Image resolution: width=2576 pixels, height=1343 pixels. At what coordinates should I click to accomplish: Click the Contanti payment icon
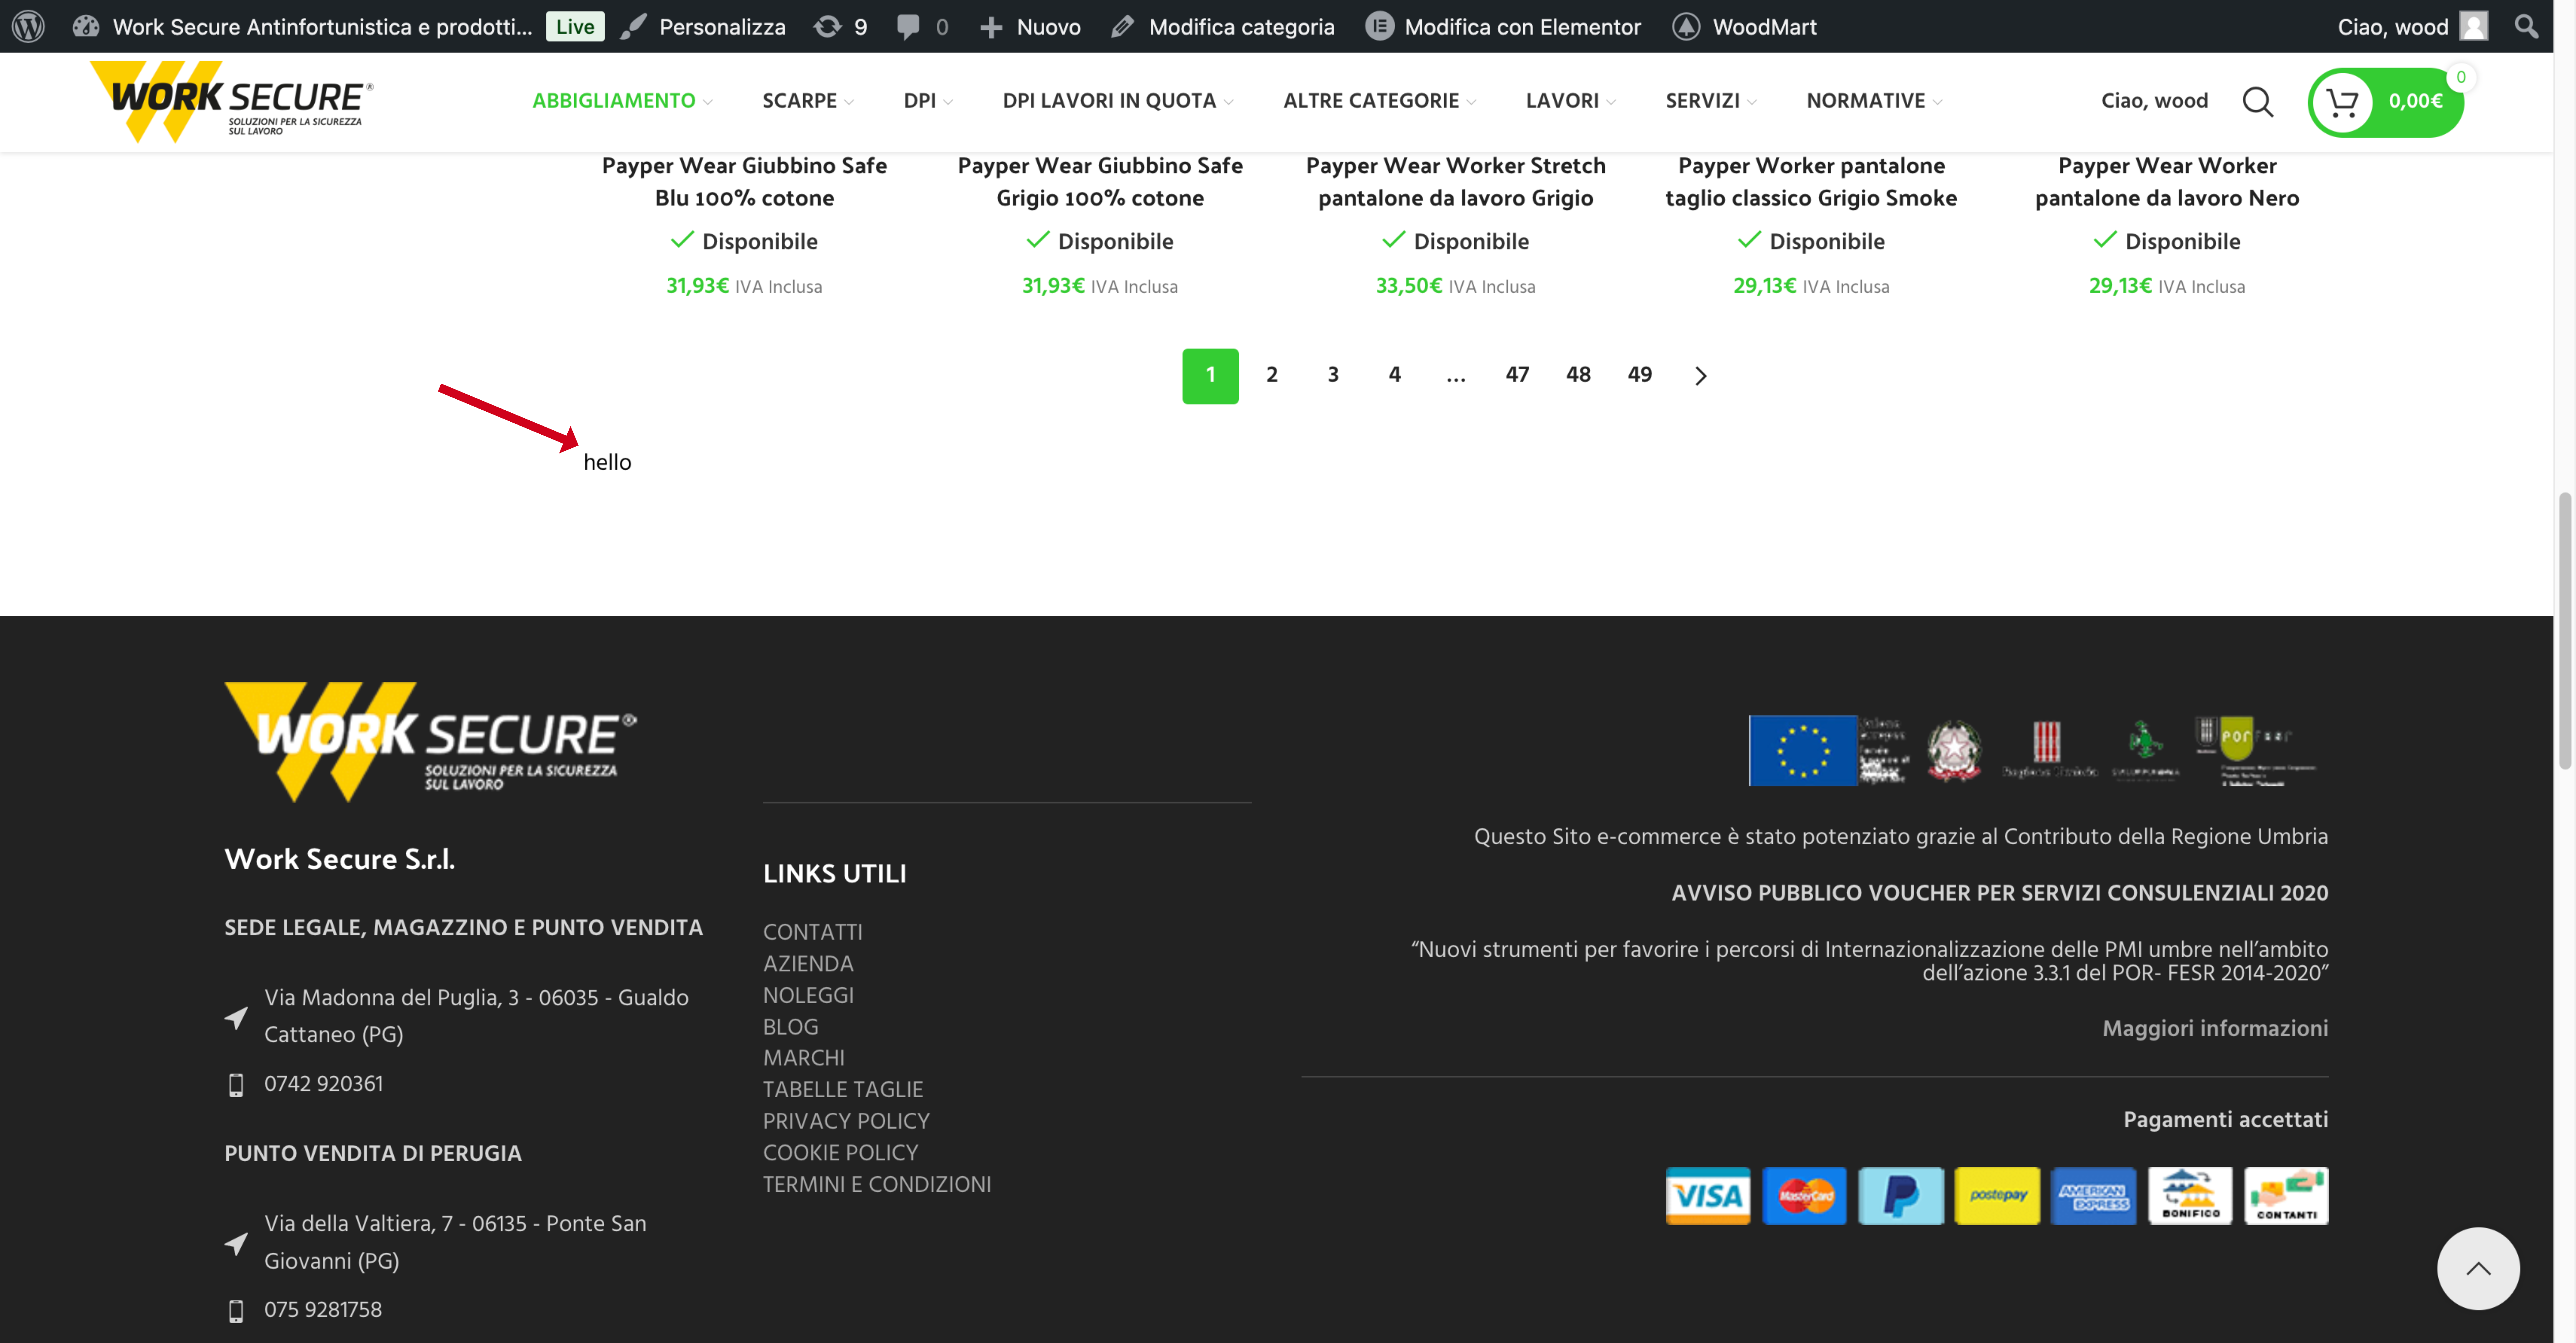click(x=2286, y=1196)
